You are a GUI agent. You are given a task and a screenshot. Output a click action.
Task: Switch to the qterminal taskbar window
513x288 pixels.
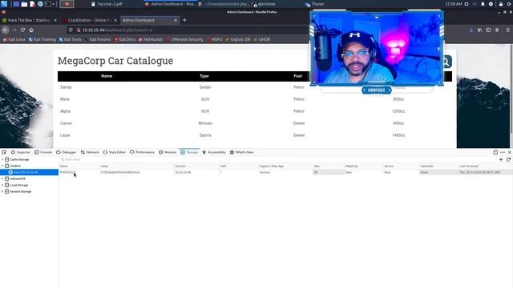point(264,4)
